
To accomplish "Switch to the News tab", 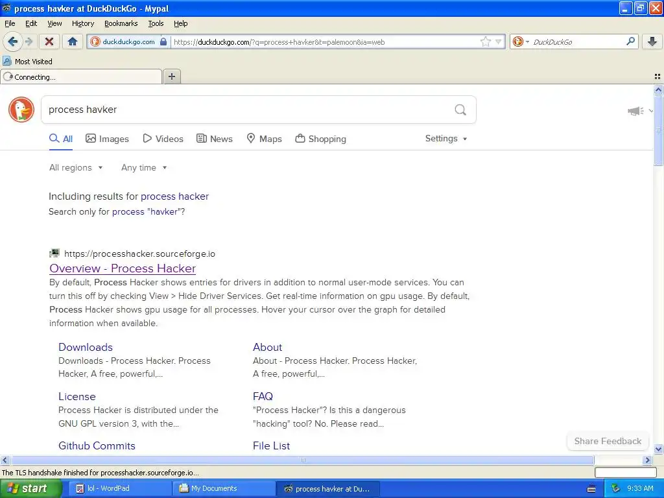I will 214,139.
